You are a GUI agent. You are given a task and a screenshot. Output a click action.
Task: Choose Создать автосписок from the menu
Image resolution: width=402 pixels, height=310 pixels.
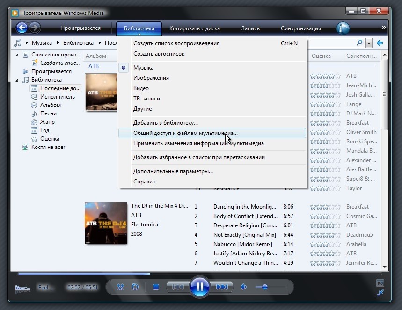coord(212,54)
